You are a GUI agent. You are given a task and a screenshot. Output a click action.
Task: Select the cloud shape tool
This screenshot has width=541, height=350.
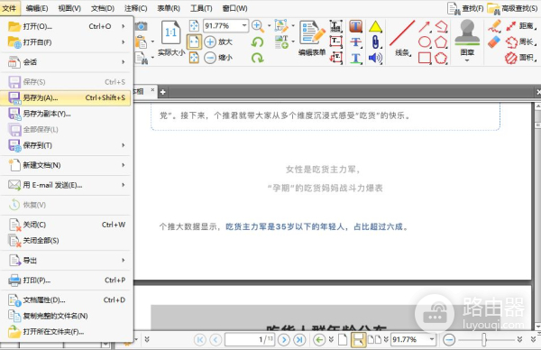441,58
